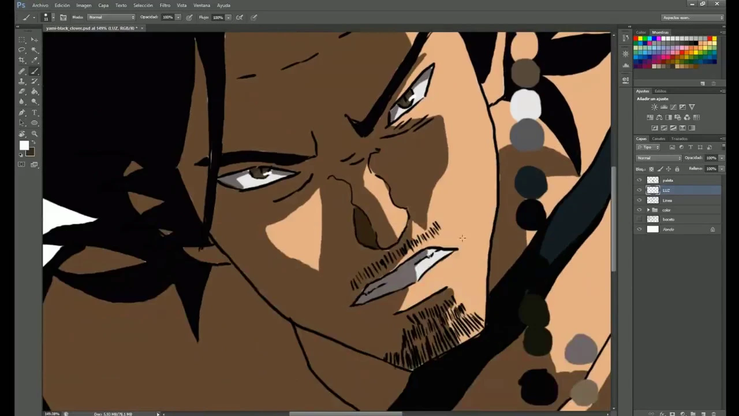This screenshot has width=739, height=416.
Task: Open the Ventana menu
Action: (201, 5)
